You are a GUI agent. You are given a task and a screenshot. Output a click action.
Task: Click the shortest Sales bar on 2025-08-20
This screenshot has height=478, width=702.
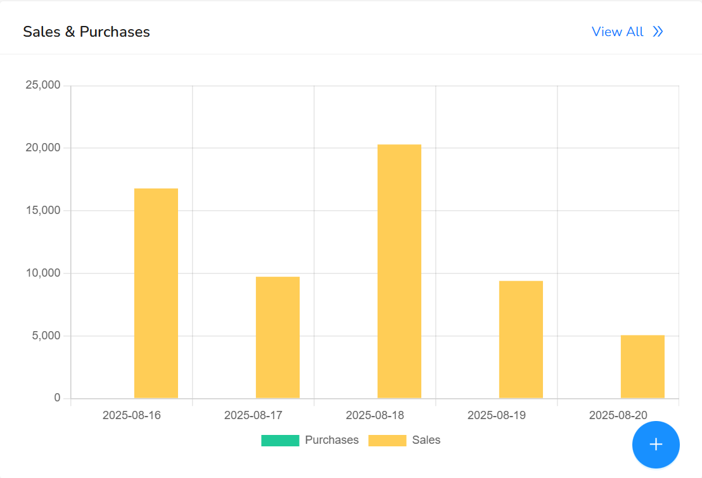[642, 367]
